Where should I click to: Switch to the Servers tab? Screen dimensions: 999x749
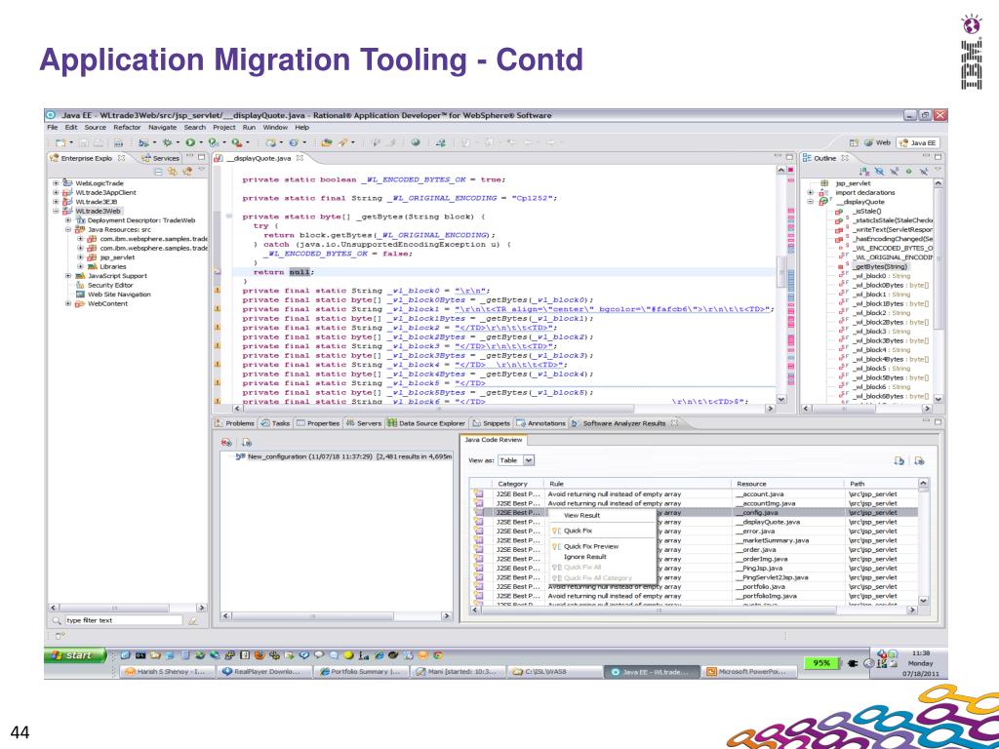pyautogui.click(x=364, y=423)
